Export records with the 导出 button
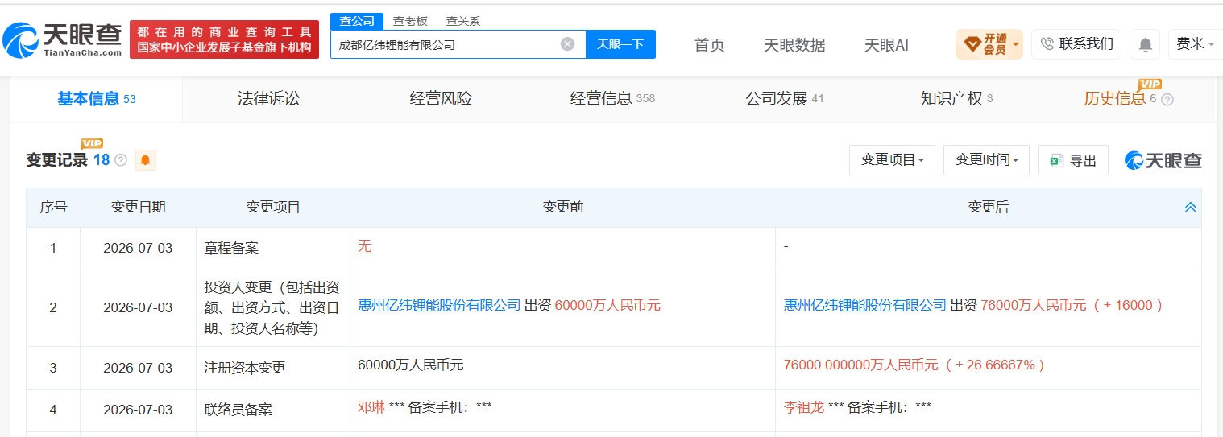Viewport: 1223px width, 437px height. 1073,160
